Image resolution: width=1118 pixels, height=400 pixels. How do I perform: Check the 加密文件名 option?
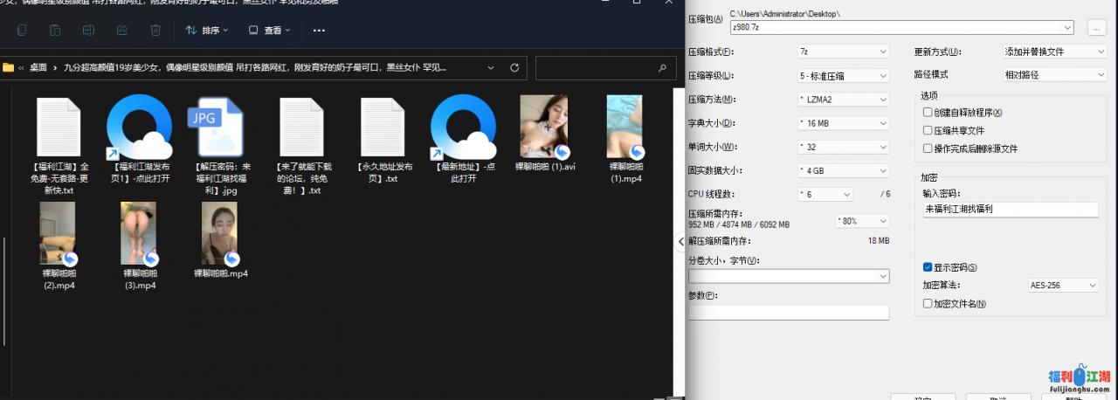pos(928,304)
